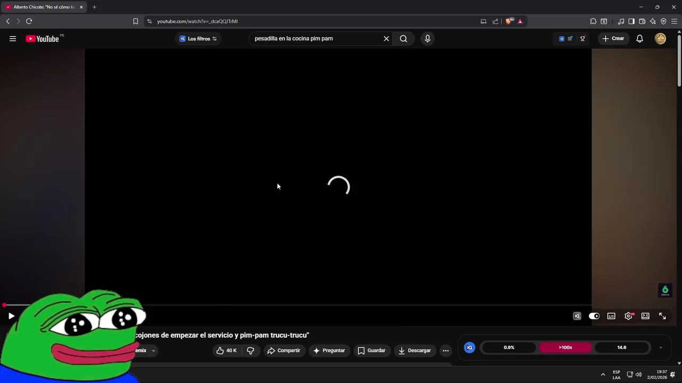682x383 pixels.
Task: Click the Preguntar button
Action: pyautogui.click(x=329, y=351)
